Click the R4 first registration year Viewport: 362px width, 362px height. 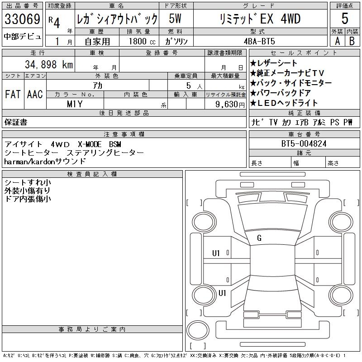point(54,22)
